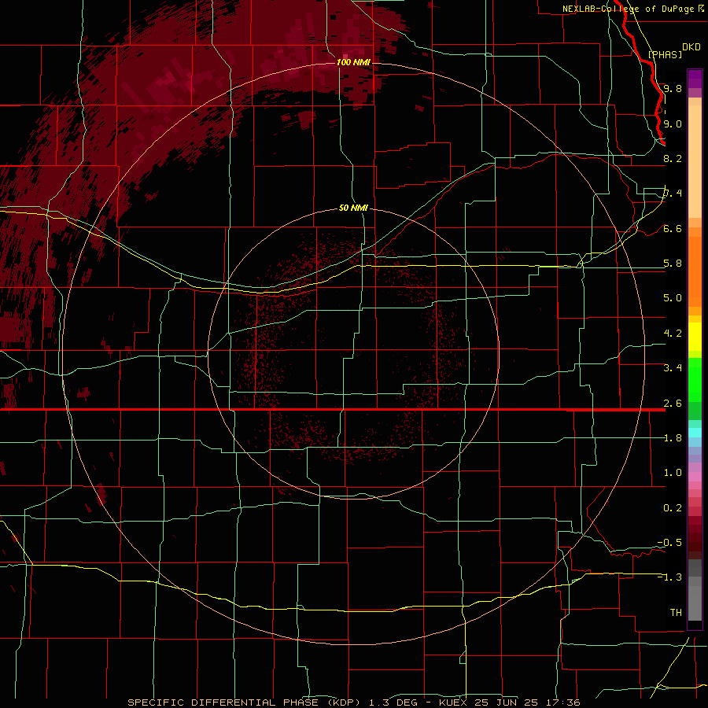
Task: Click the bright green segment of the color bar
Action: pos(695,381)
